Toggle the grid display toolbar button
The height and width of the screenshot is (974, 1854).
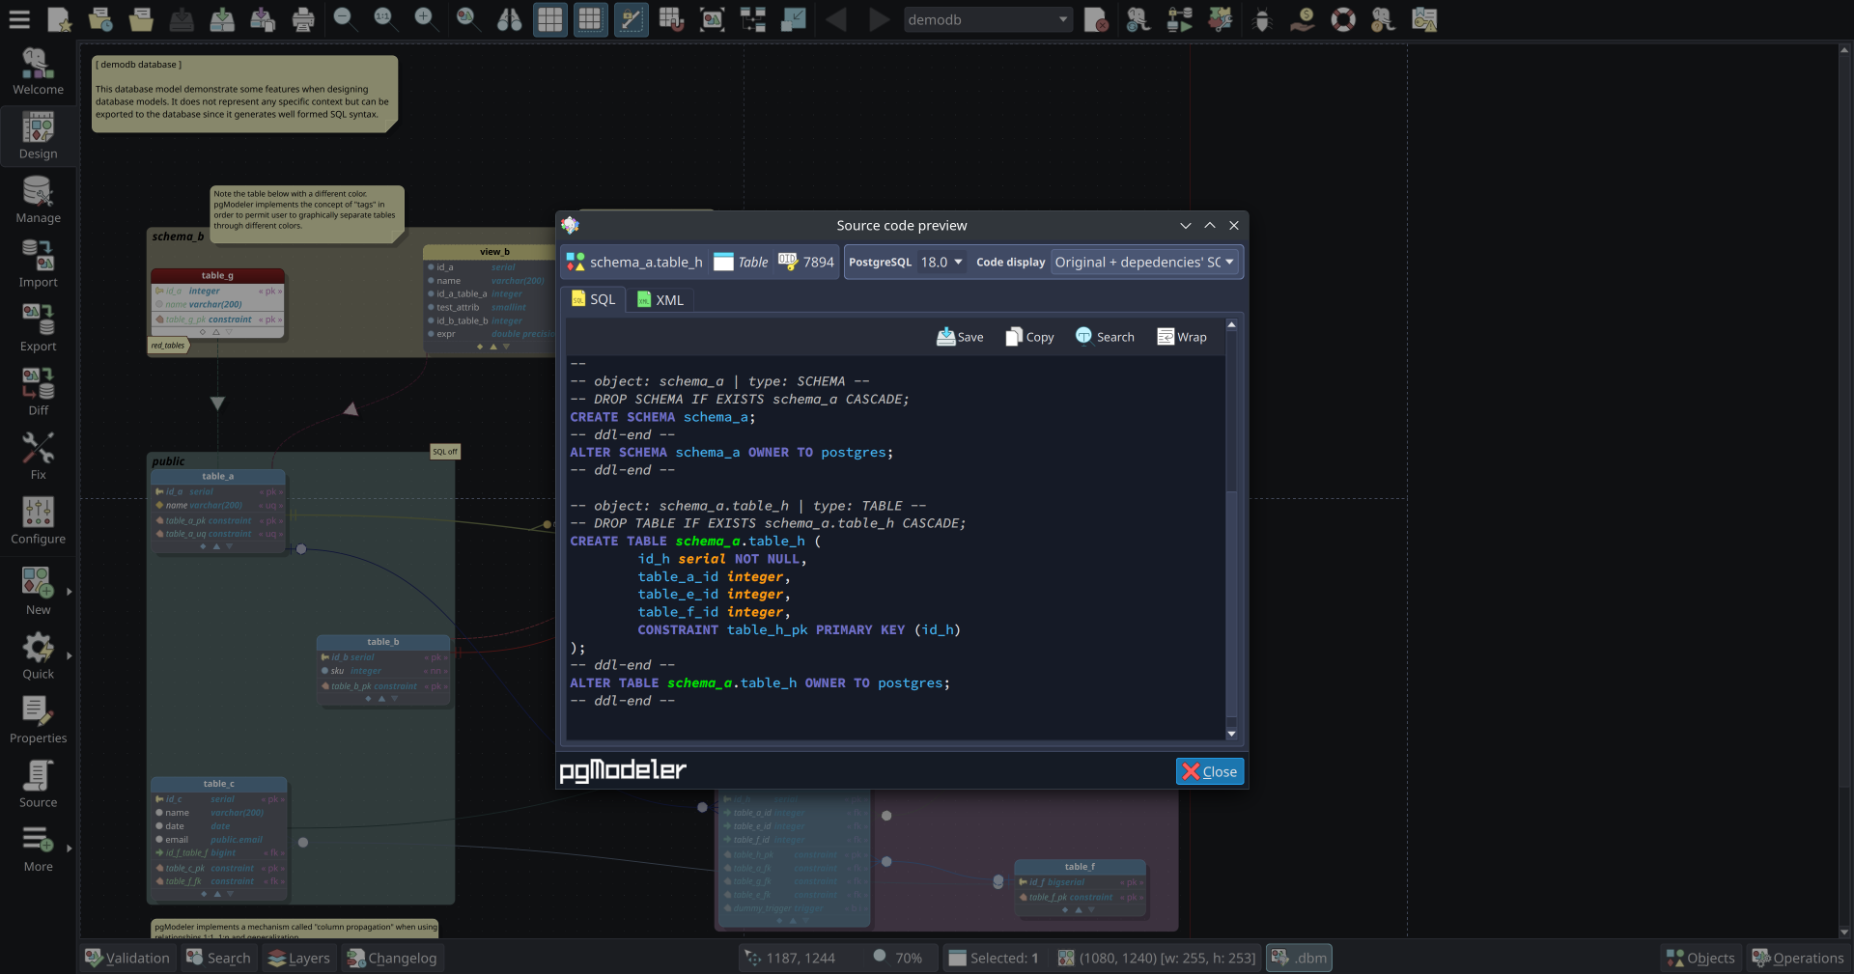549,19
